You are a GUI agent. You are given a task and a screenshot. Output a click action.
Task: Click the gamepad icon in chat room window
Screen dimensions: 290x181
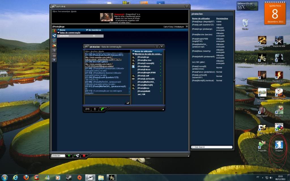[x=87, y=109]
